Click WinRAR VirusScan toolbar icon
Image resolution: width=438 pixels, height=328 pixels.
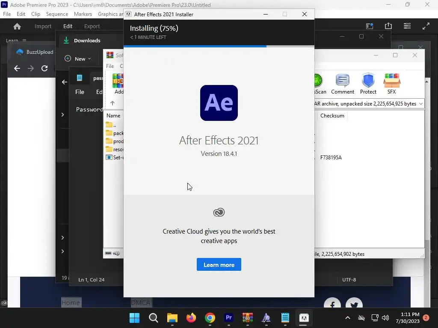[320, 84]
